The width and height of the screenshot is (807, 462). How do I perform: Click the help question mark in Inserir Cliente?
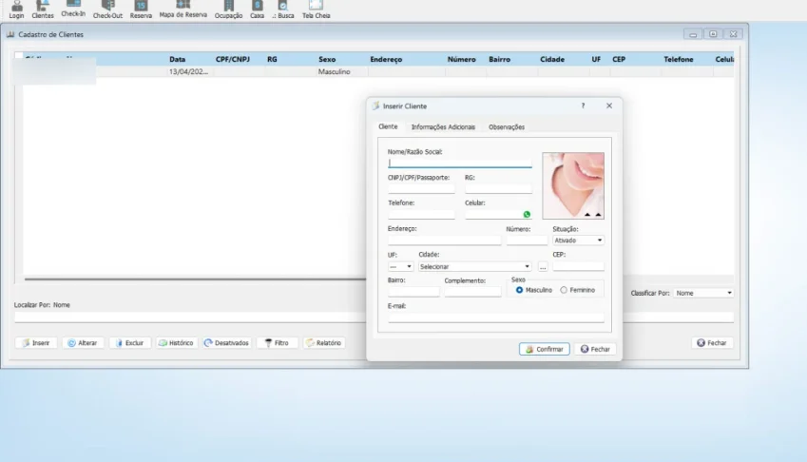583,106
